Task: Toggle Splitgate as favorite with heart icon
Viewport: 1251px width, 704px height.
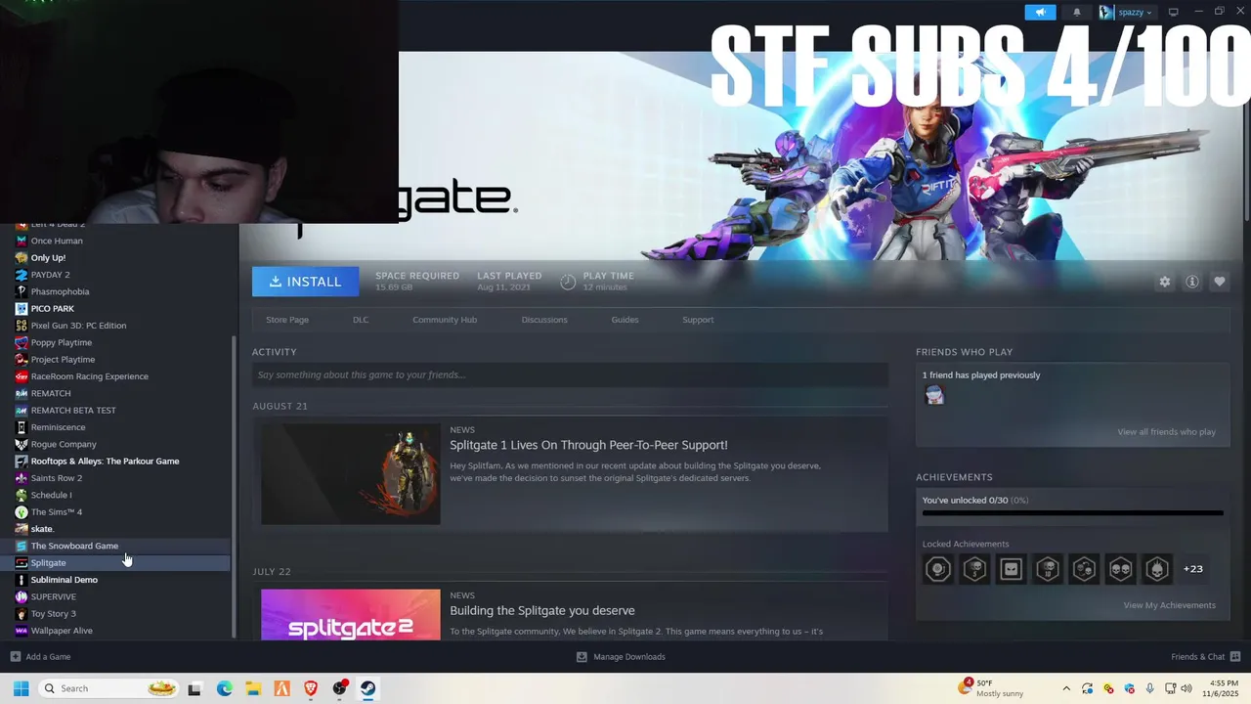Action: (x=1219, y=282)
